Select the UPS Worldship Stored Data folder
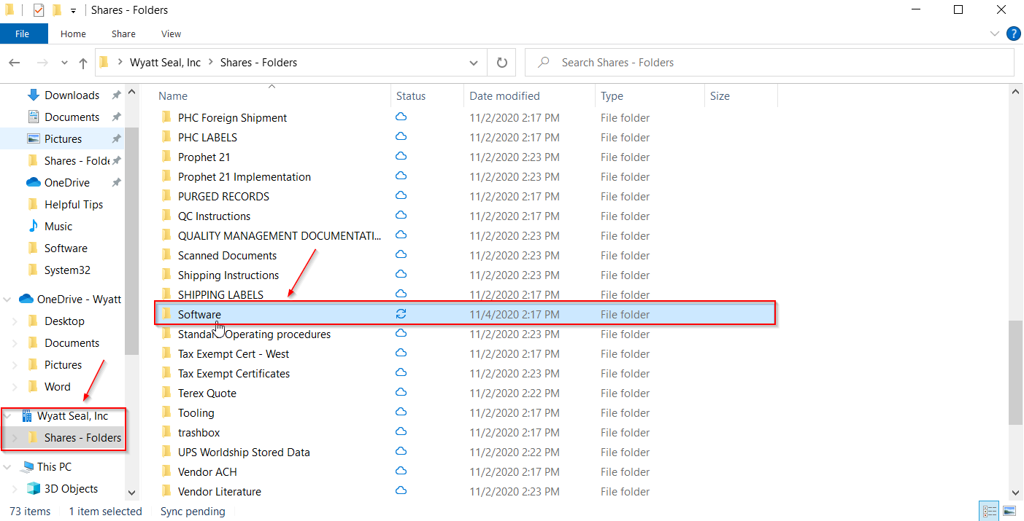 (244, 453)
